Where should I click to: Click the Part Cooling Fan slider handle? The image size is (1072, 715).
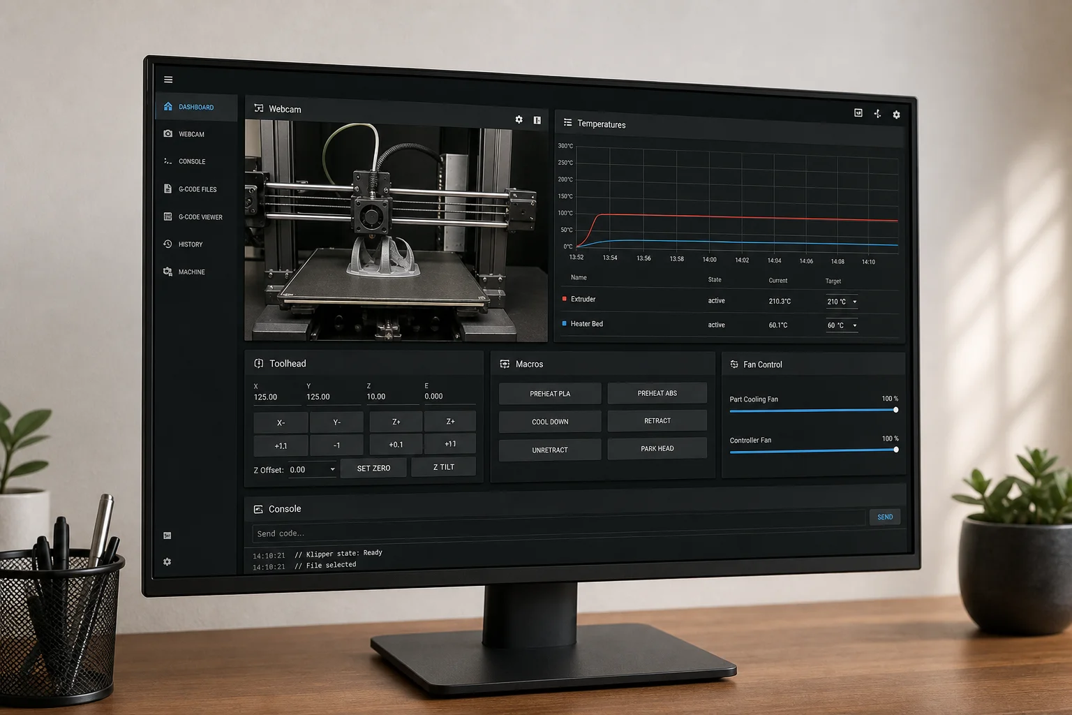point(895,410)
